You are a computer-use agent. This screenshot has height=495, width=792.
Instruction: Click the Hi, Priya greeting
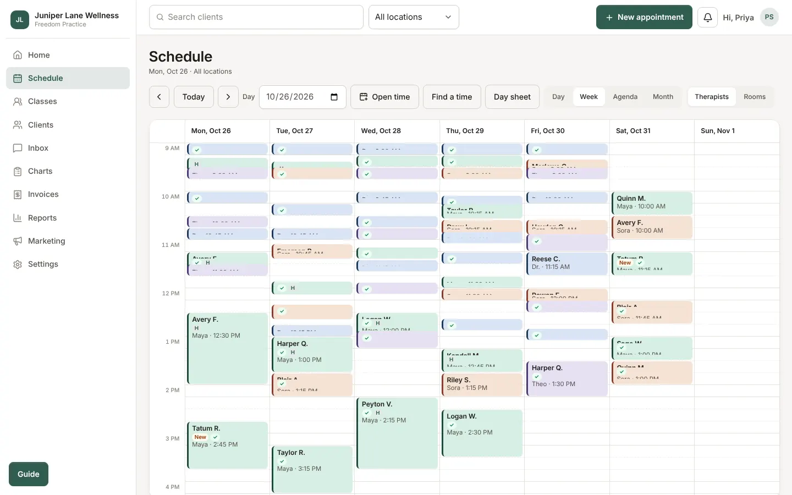[738, 18]
